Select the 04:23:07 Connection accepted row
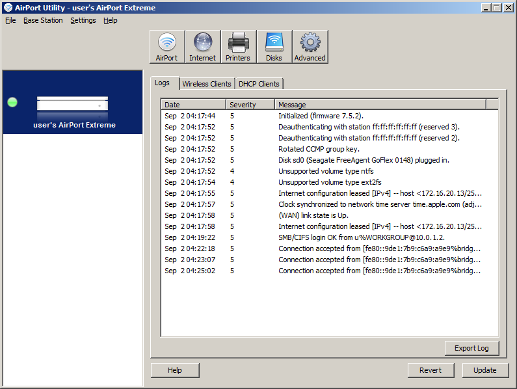The width and height of the screenshot is (517, 389). [330, 260]
